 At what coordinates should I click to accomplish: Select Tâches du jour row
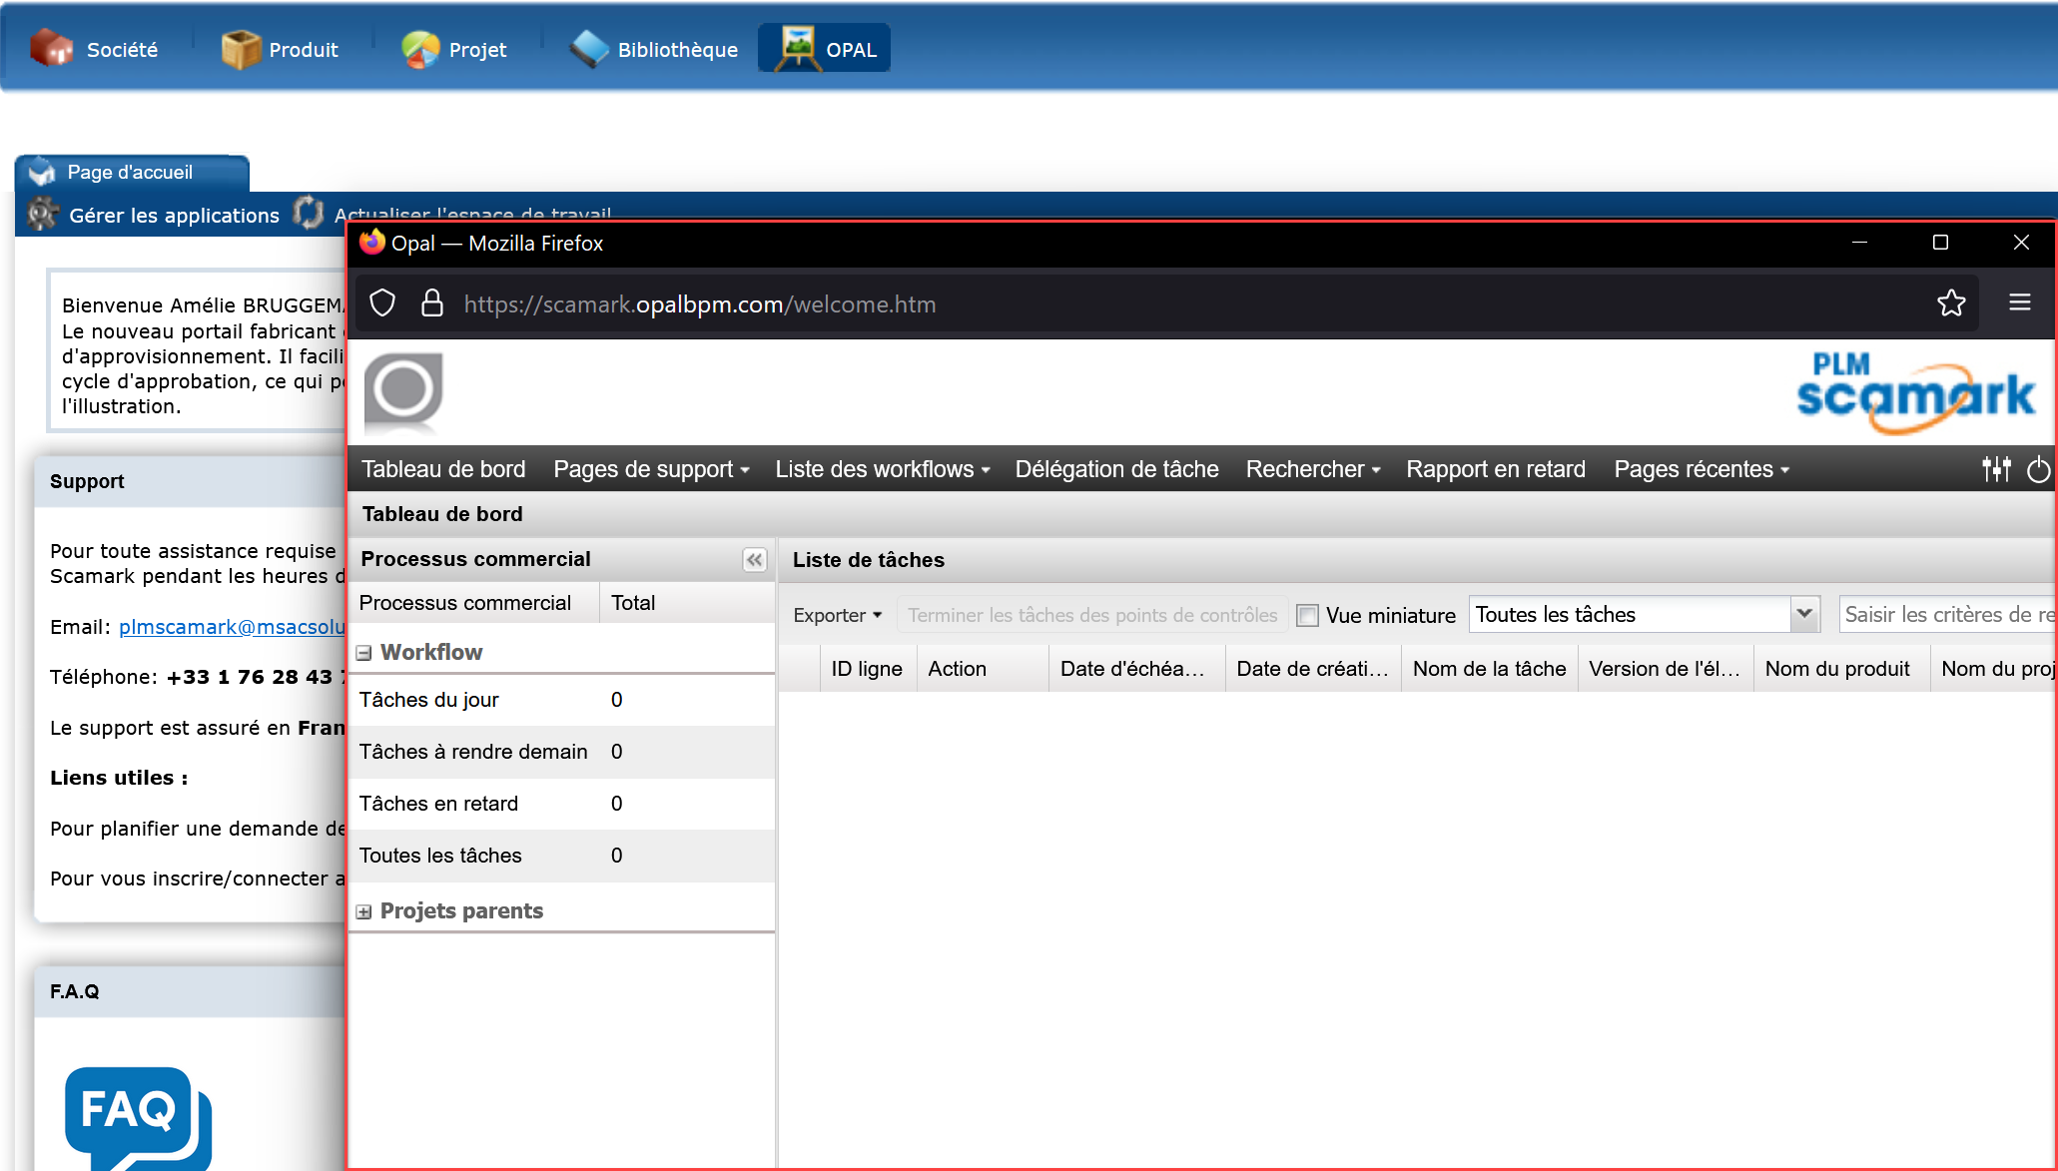point(561,700)
